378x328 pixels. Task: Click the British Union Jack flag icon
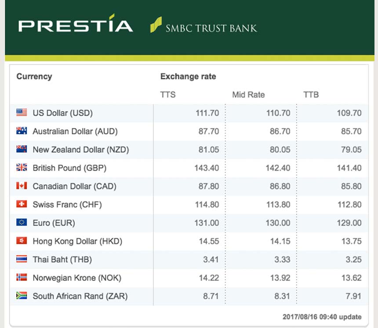pos(22,168)
